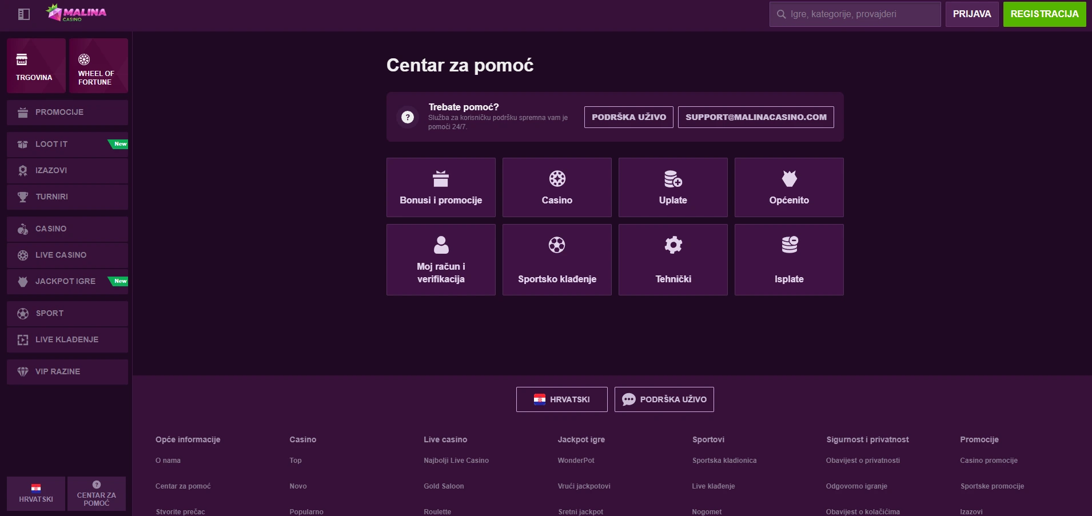Open VIP Razine in sidebar
The width and height of the screenshot is (1092, 516).
coord(67,372)
